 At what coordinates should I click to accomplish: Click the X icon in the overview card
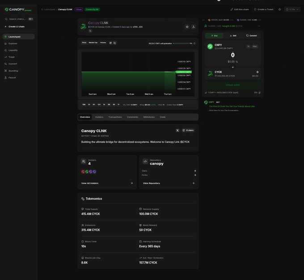pyautogui.click(x=177, y=131)
